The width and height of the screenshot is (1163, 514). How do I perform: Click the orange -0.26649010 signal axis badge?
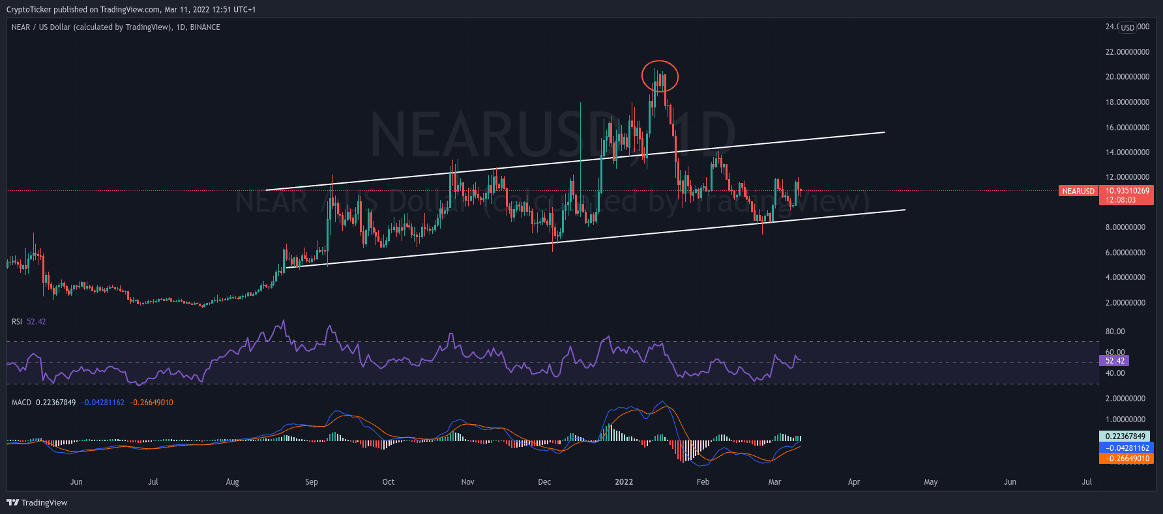1126,459
